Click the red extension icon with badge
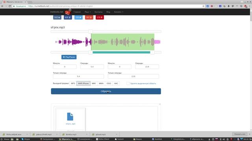252x141 pixels. [x=246, y=6]
